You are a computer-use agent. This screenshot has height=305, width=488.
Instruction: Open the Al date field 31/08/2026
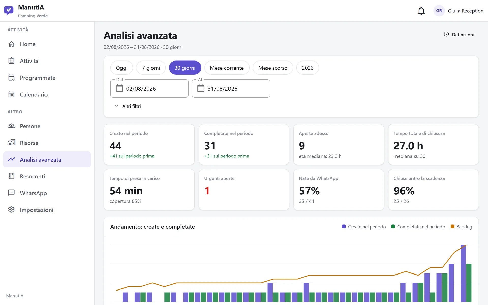click(x=231, y=88)
